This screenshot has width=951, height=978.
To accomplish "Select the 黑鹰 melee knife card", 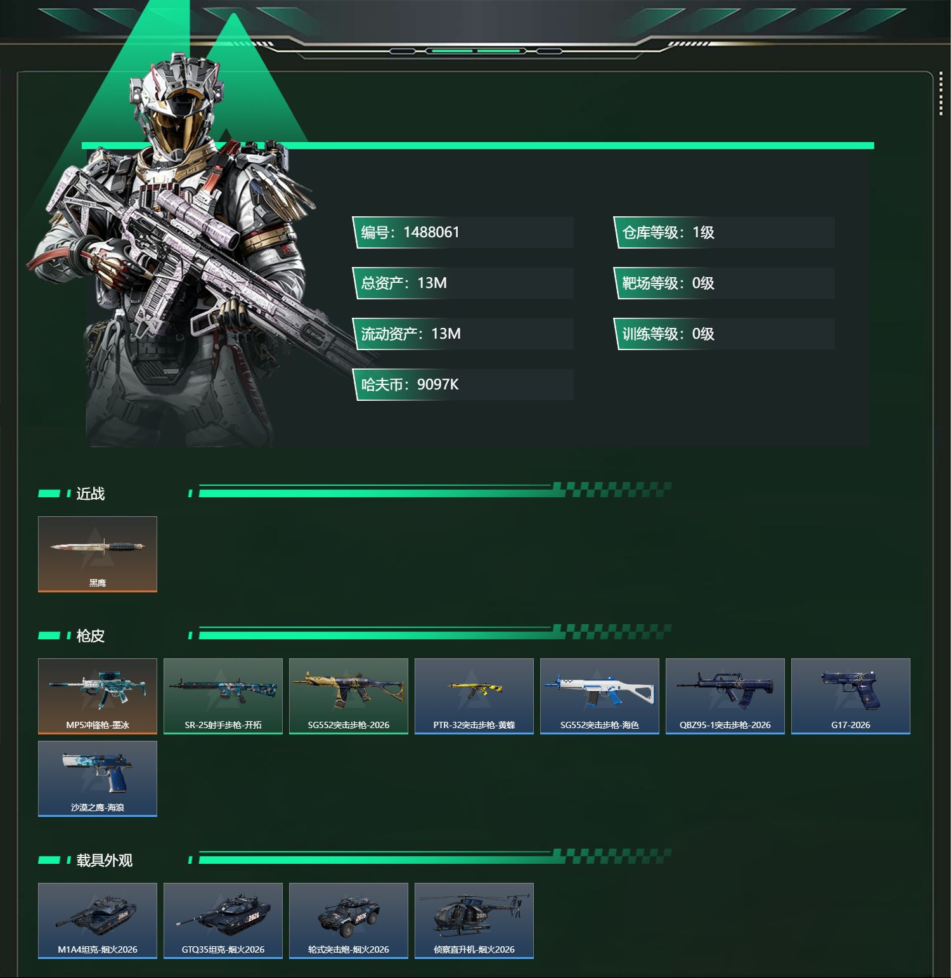I will 98,554.
